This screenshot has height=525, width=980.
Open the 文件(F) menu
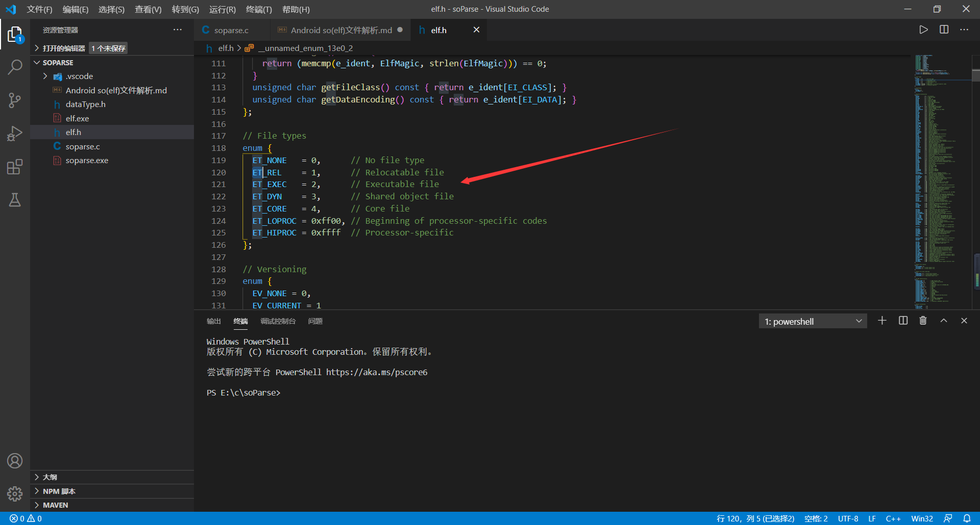click(x=39, y=9)
